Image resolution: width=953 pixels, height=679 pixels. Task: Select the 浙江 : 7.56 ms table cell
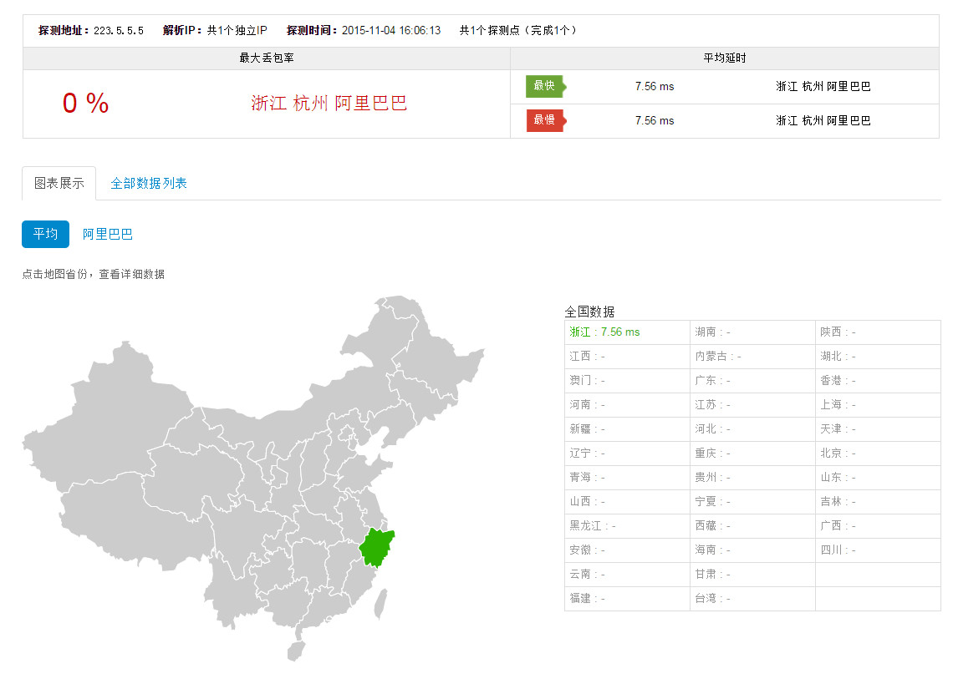pos(627,332)
